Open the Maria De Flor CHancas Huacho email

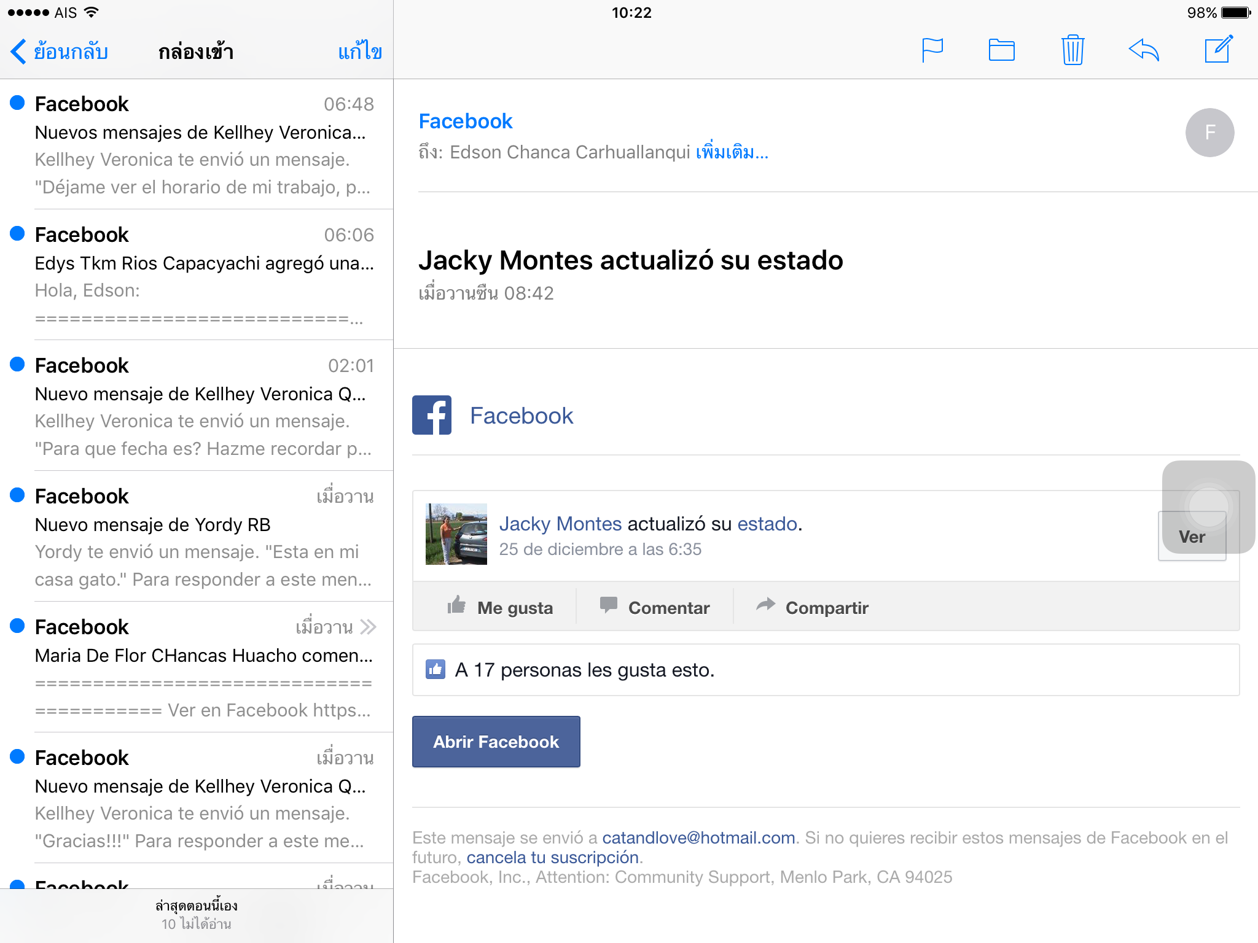click(197, 667)
